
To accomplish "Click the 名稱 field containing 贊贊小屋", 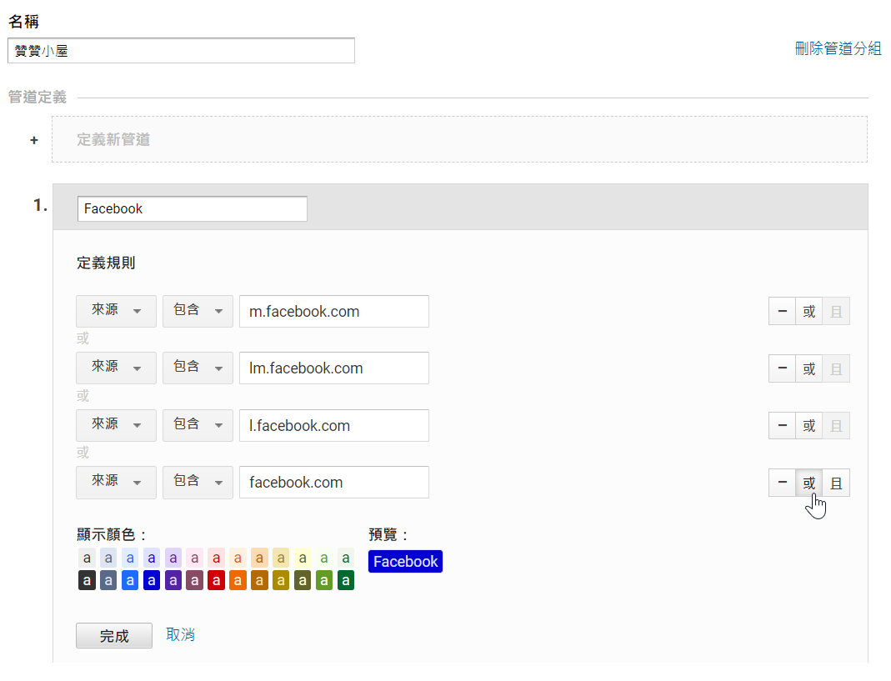I will (x=181, y=51).
